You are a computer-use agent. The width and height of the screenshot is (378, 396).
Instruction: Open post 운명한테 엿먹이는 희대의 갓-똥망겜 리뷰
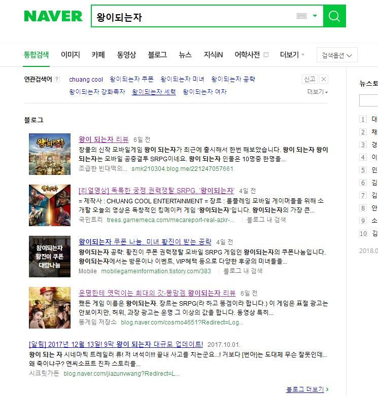point(157,293)
